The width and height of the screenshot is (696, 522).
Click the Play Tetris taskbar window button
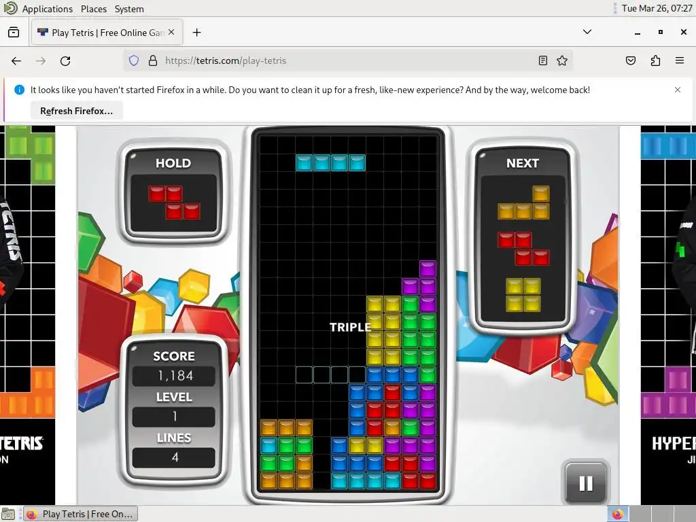[80, 514]
